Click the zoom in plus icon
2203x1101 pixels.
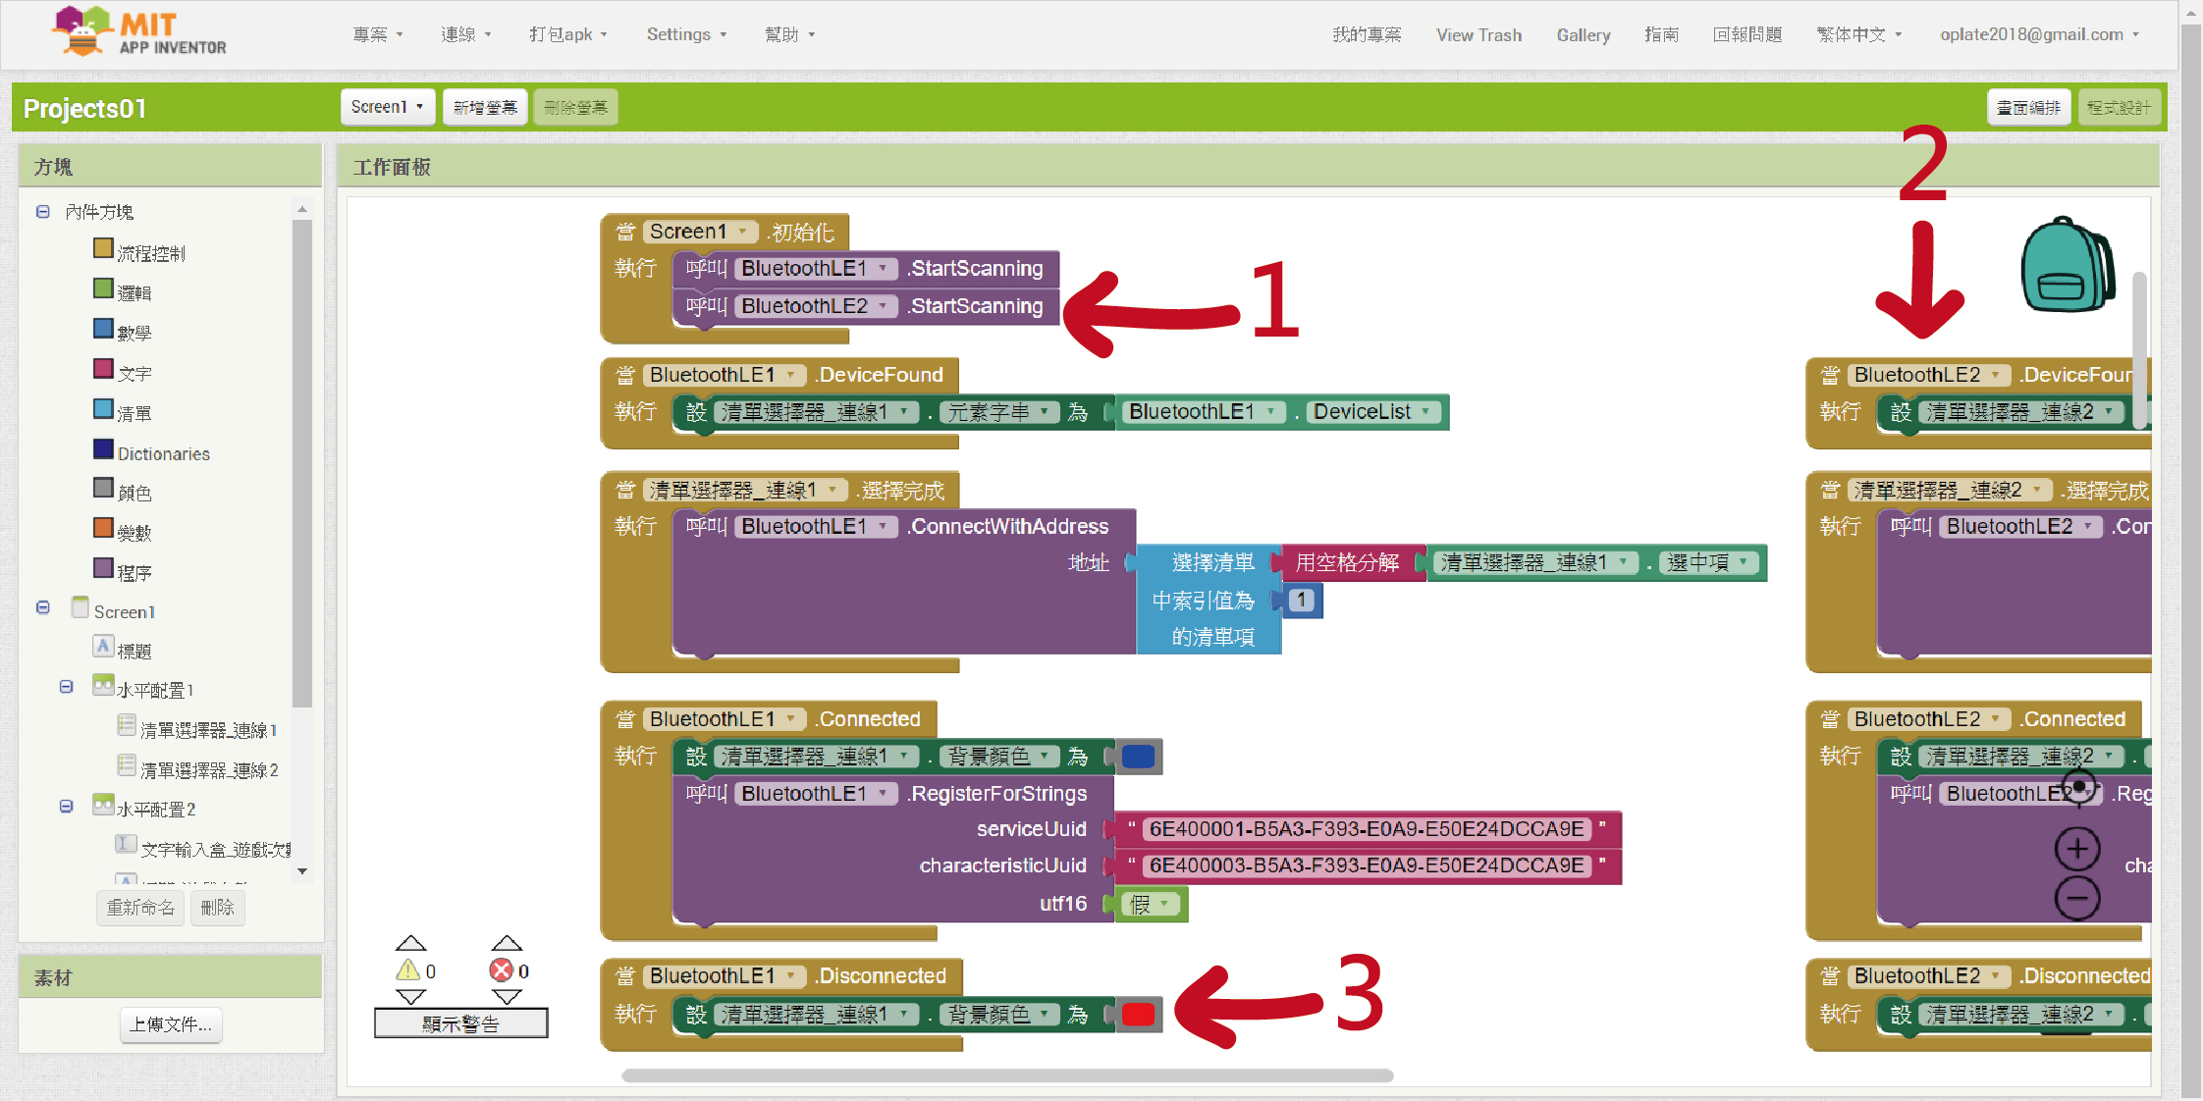[2076, 849]
